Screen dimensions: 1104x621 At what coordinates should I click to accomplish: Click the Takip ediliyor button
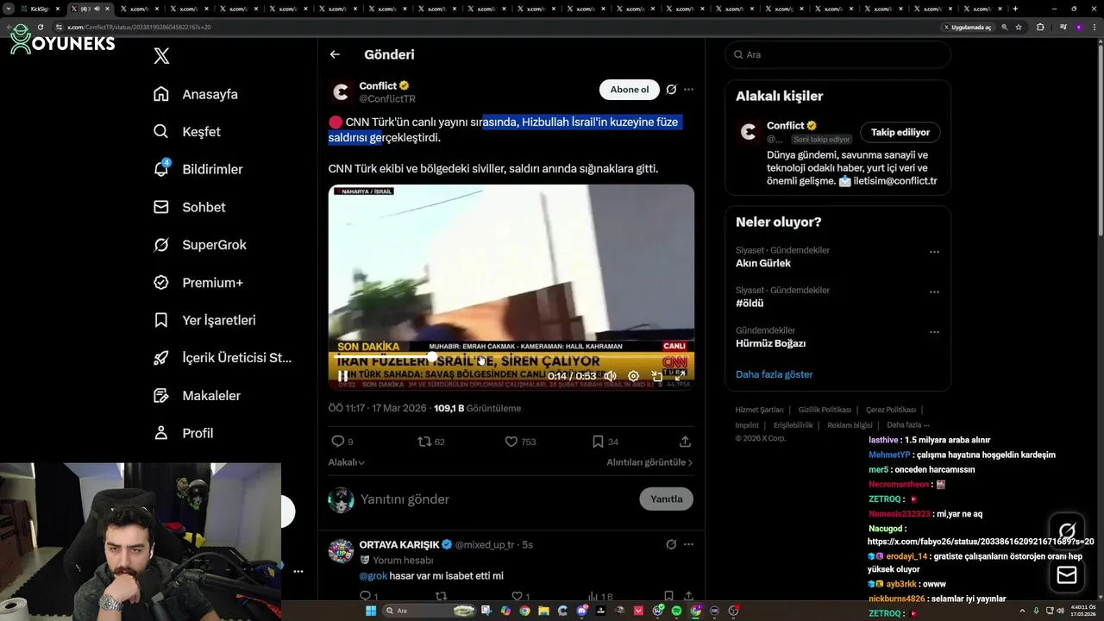click(x=900, y=132)
